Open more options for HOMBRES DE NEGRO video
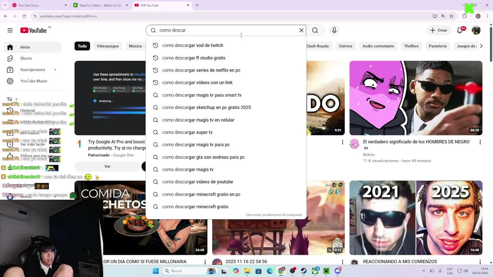The height and width of the screenshot is (277, 493). 480,142
